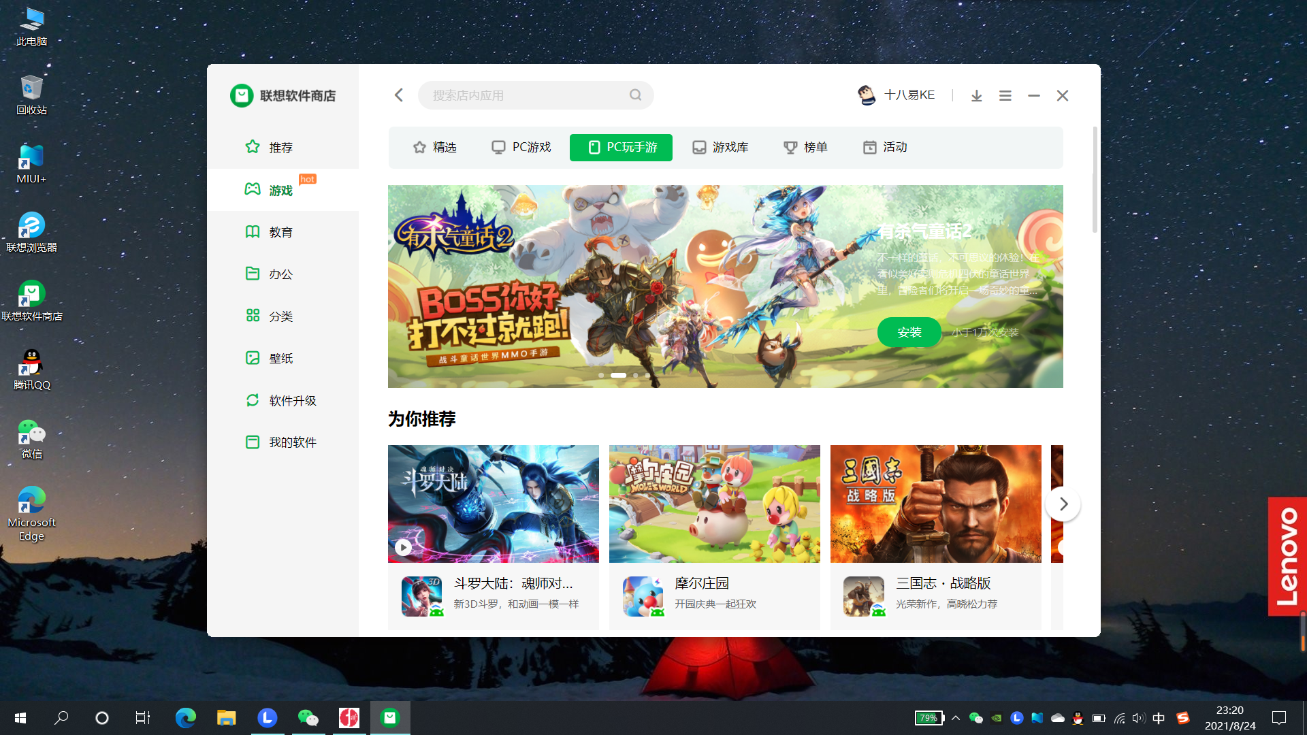This screenshot has height=735, width=1307.
Task: Open 此电脑 desktop icon
Action: 31,27
